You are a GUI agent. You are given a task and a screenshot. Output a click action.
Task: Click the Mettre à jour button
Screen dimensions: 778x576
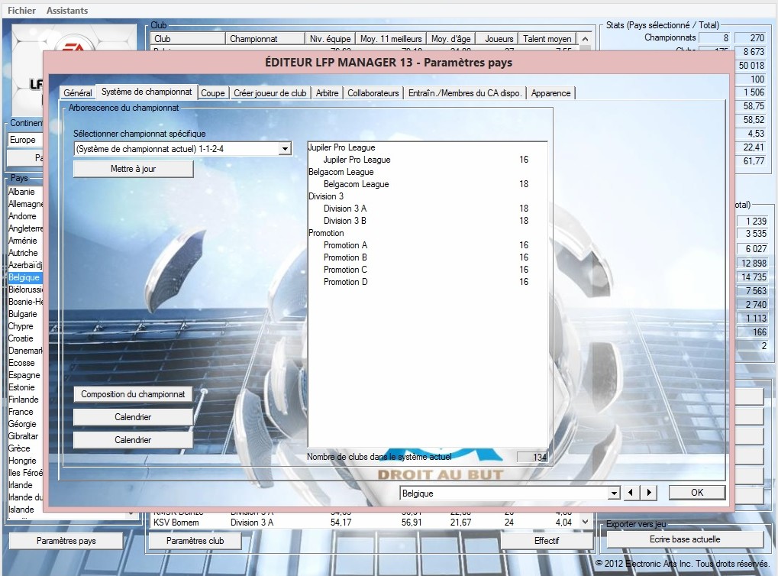133,169
